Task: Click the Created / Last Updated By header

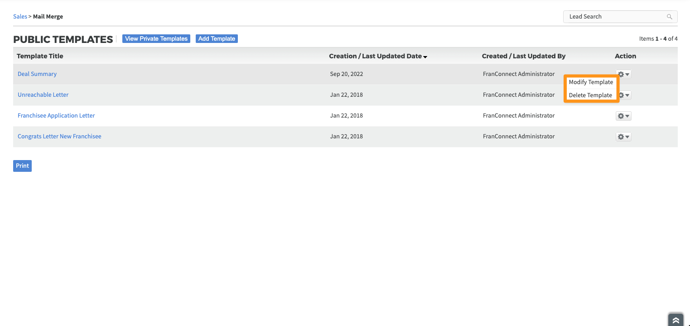Action: 523,57
